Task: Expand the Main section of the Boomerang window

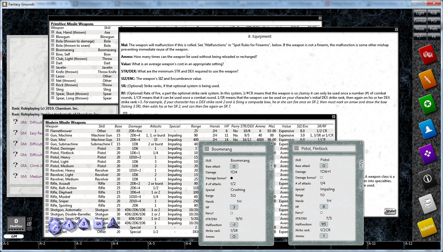Action: click(x=272, y=165)
